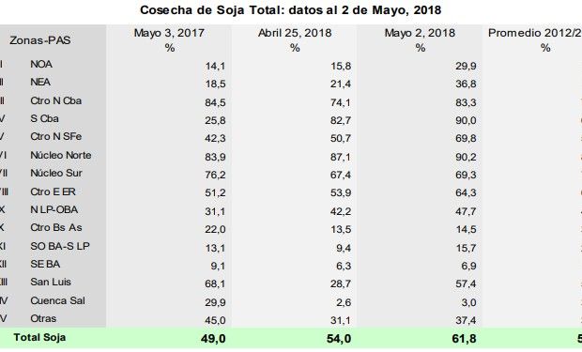582x352 pixels.
Task: Click the table title Cosecha de Soja Total
Action: pyautogui.click(x=291, y=10)
